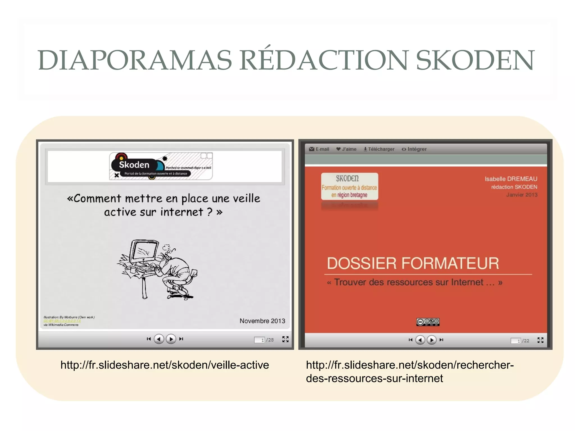Go to previous slide in Dossier Formateur player
575x431 pixels.
click(x=420, y=340)
